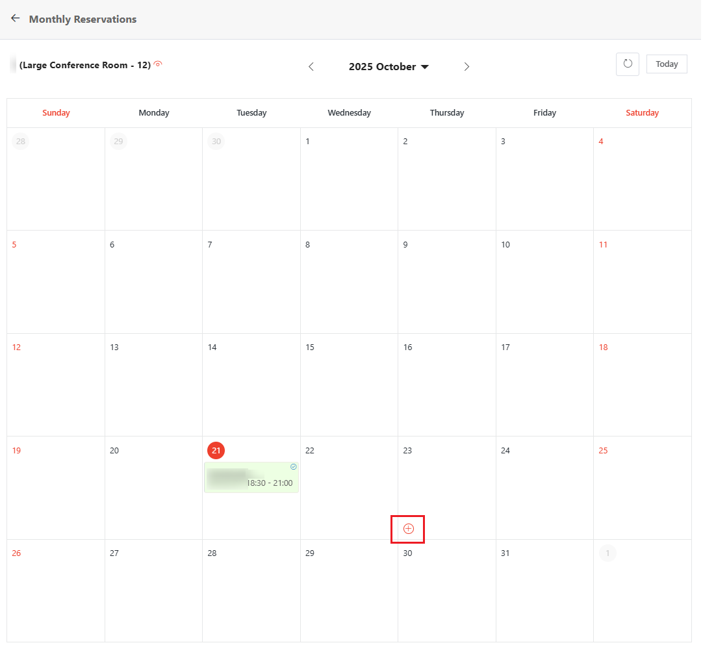
Task: Click the plus icon on October 23
Action: click(407, 529)
